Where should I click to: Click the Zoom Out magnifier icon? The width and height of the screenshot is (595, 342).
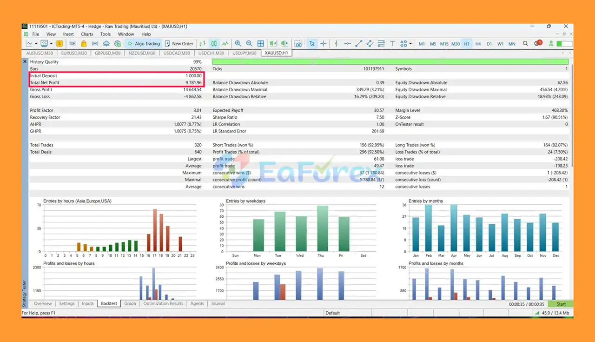249,44
